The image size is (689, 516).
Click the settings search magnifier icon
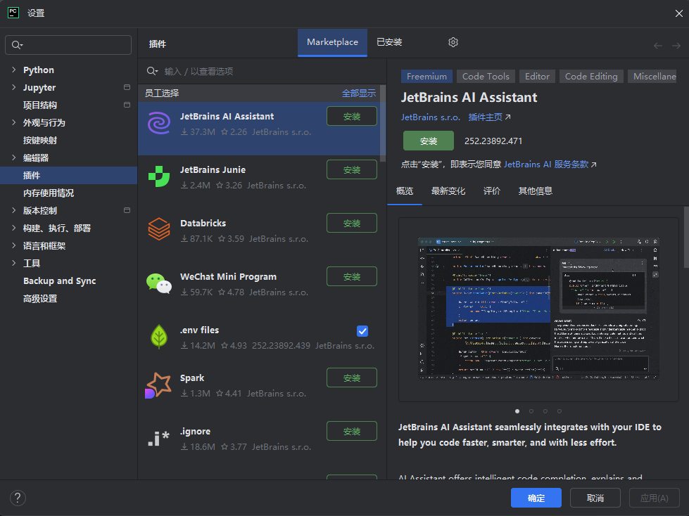pos(17,45)
